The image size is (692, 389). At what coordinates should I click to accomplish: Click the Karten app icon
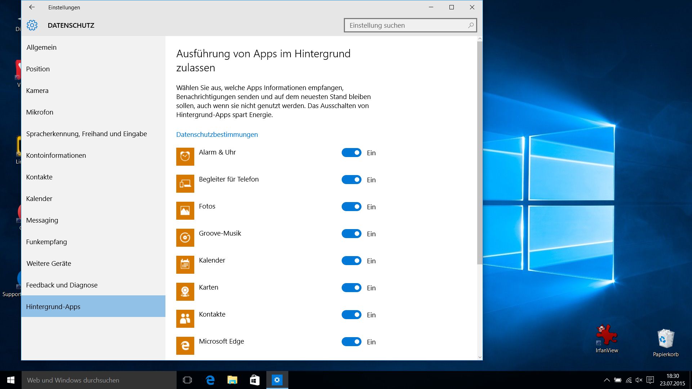pos(185,292)
